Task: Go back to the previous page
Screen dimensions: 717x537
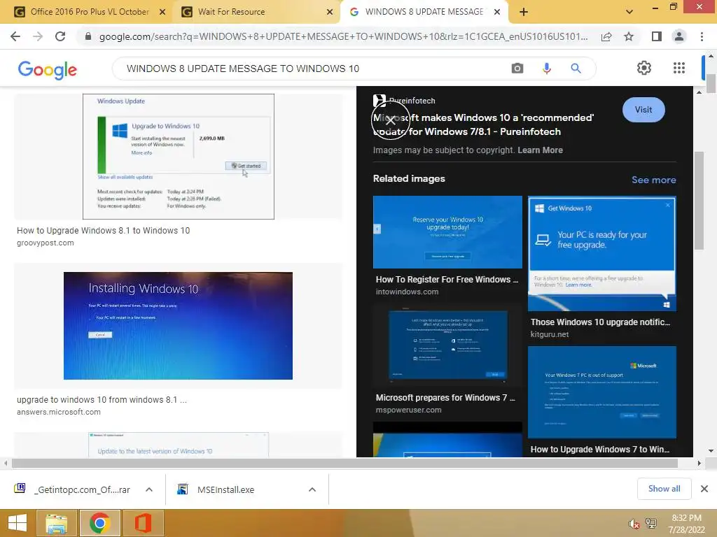Action: pos(15,36)
